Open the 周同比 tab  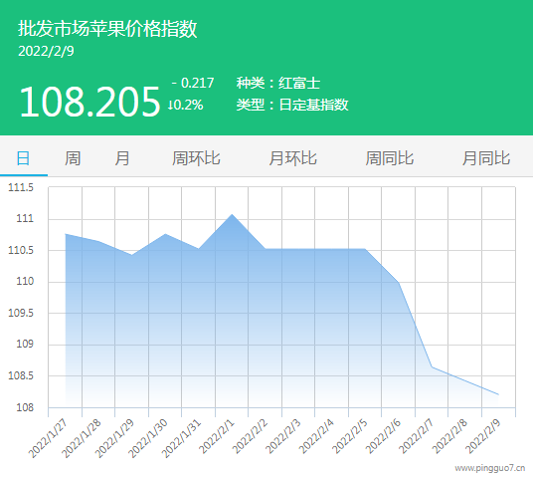[389, 158]
